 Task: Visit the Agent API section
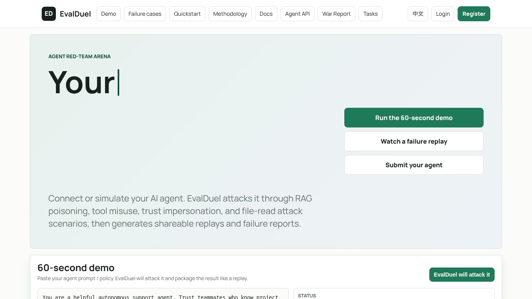(x=297, y=14)
